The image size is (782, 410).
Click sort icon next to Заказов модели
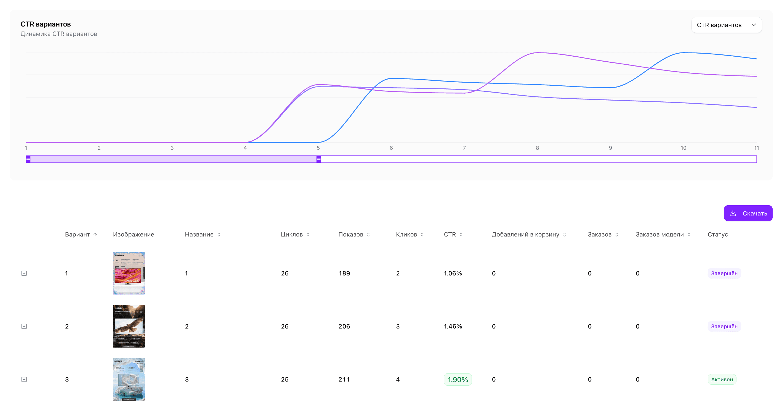click(x=689, y=234)
